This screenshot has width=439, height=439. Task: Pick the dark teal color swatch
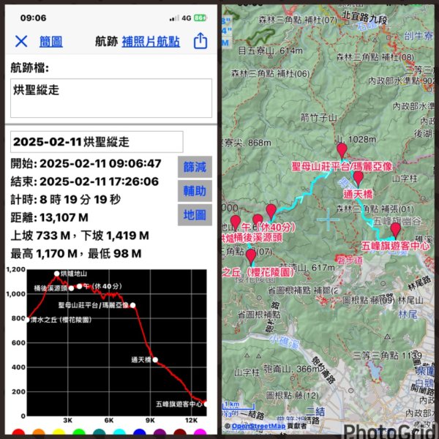click(x=99, y=432)
